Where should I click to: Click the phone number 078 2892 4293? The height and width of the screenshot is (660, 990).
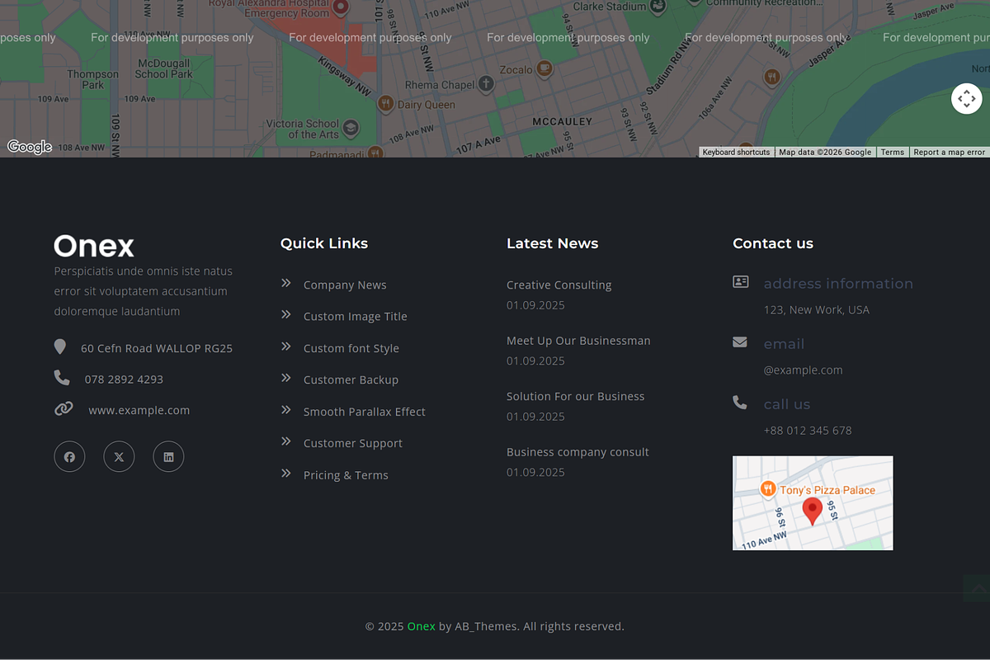tap(124, 379)
